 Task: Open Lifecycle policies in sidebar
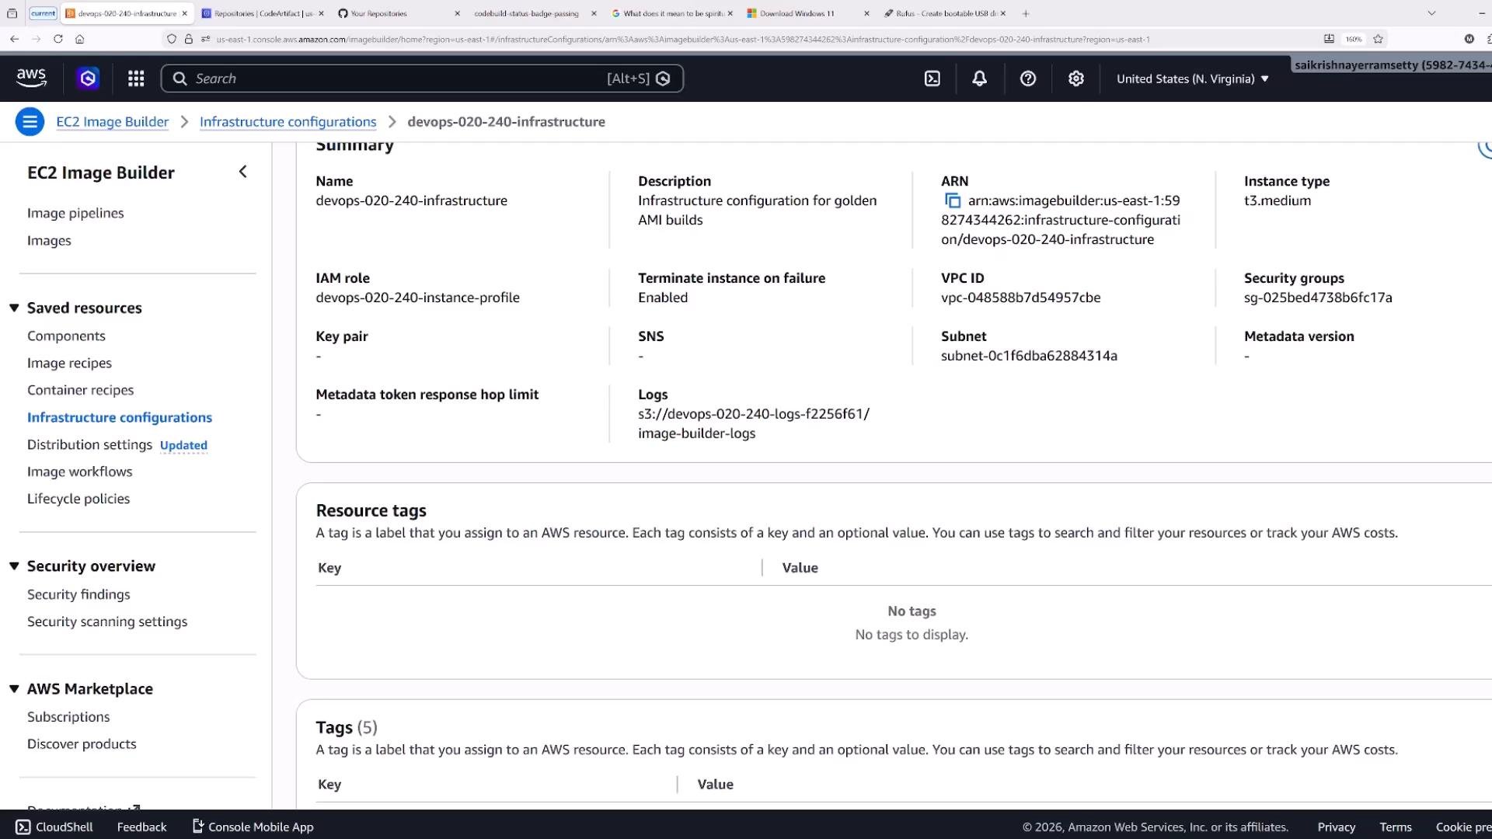coord(78,499)
